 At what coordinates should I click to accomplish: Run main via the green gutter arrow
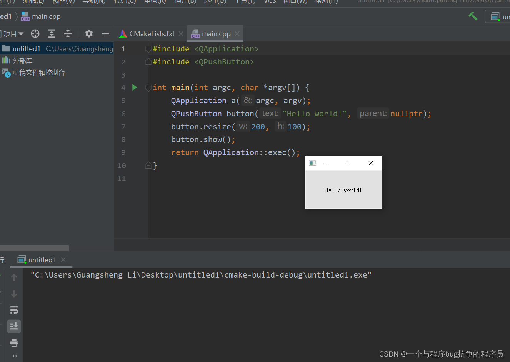[134, 88]
